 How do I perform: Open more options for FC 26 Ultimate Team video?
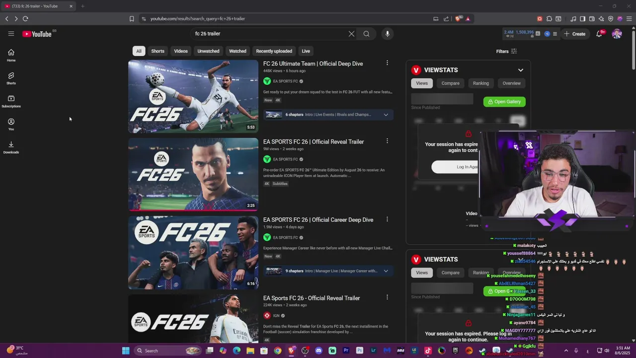tap(387, 63)
